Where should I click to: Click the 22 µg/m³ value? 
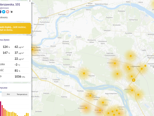click(19, 59)
